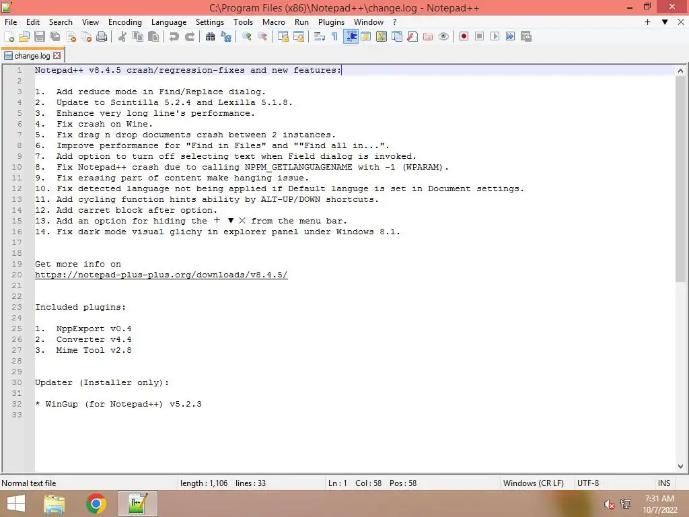Screen dimensions: 689x517
Task: Click the menu bar ✕ close document button
Action: coord(681,22)
